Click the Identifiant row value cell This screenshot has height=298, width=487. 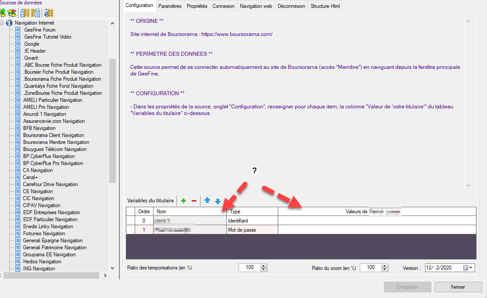pos(376,220)
